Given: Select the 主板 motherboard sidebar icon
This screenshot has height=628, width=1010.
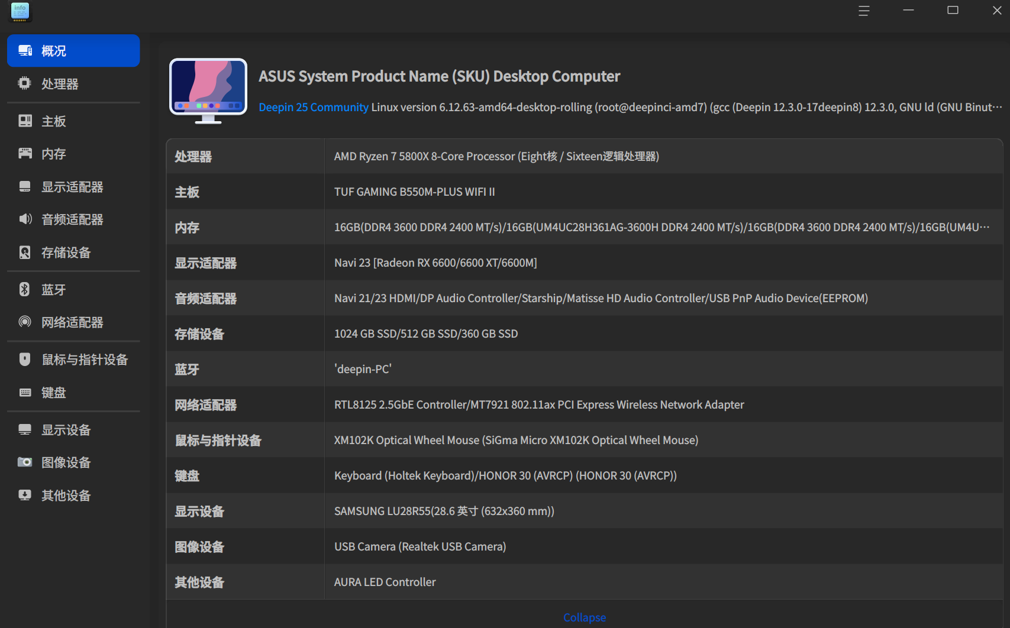Looking at the screenshot, I should [25, 121].
